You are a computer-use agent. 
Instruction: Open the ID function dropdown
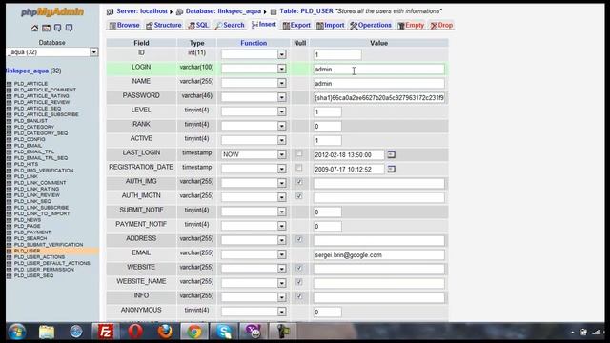pyautogui.click(x=254, y=54)
